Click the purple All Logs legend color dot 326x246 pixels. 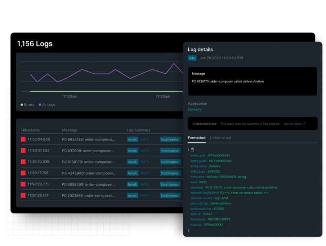point(40,105)
